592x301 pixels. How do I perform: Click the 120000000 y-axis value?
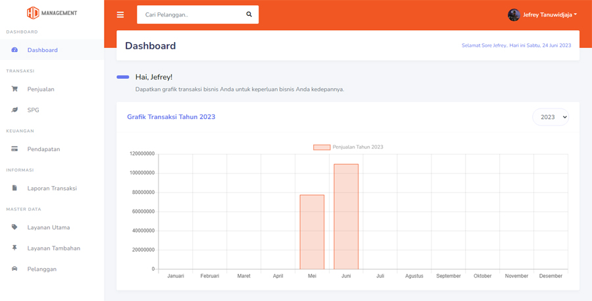[x=141, y=154]
